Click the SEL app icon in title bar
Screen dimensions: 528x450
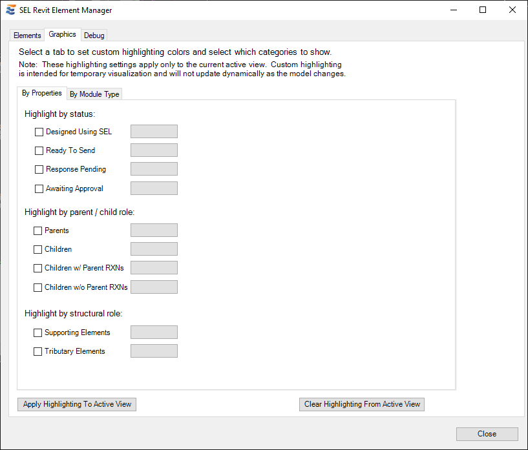point(11,10)
